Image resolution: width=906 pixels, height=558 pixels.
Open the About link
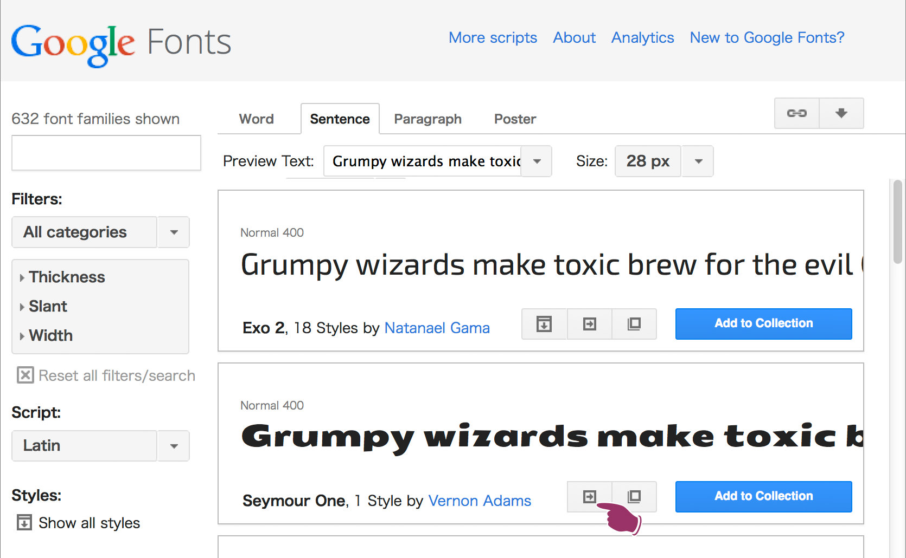574,37
